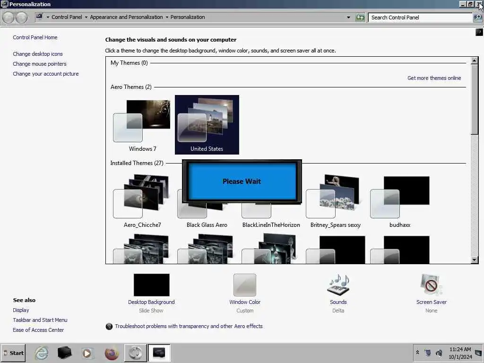Viewport: 484px width, 363px height.
Task: Select the United States theme
Action: pyautogui.click(x=207, y=125)
